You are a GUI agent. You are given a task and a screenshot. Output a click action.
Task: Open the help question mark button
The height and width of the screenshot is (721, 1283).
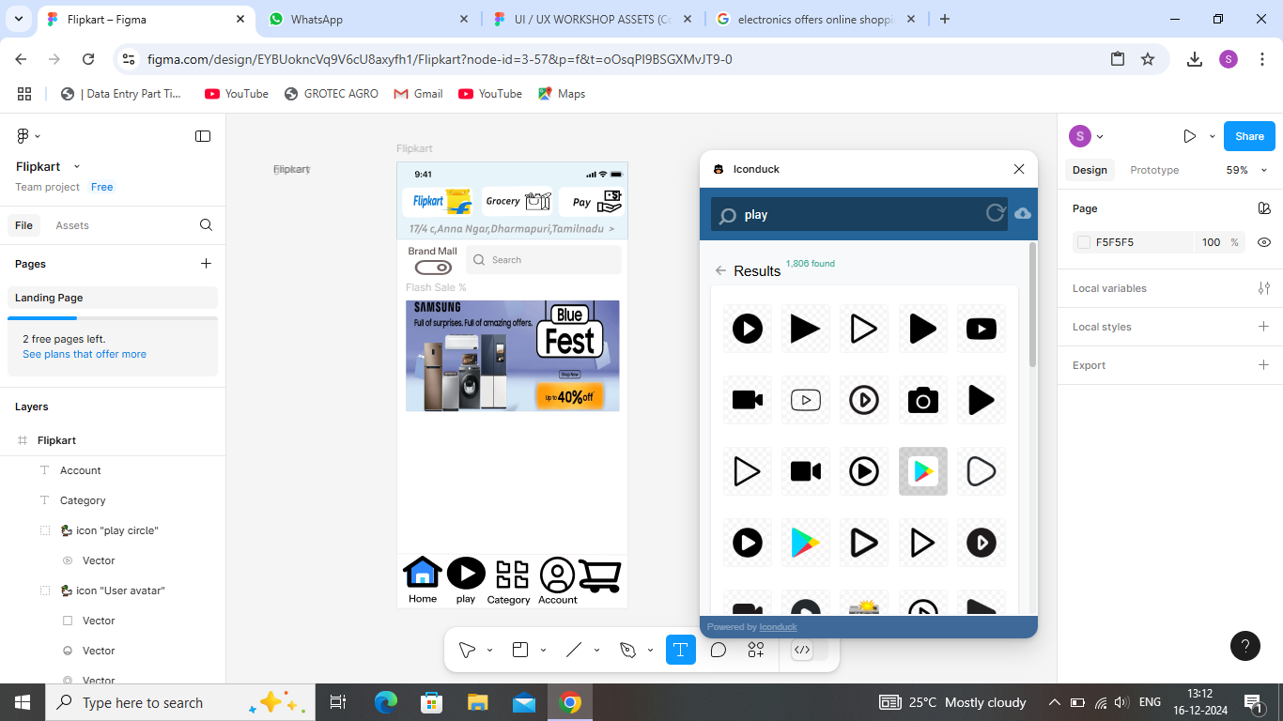pos(1245,646)
